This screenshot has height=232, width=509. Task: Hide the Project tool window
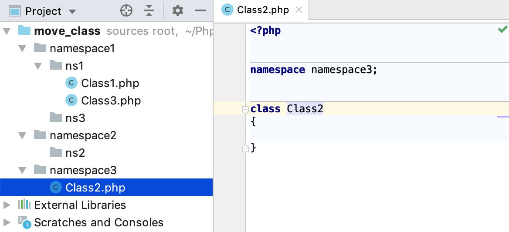(200, 11)
